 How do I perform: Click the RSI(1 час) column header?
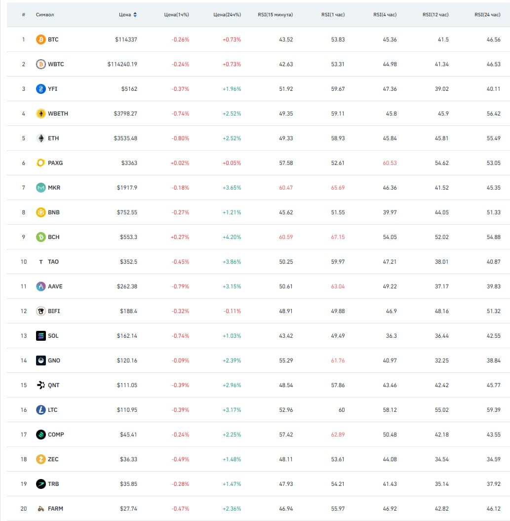coord(333,15)
